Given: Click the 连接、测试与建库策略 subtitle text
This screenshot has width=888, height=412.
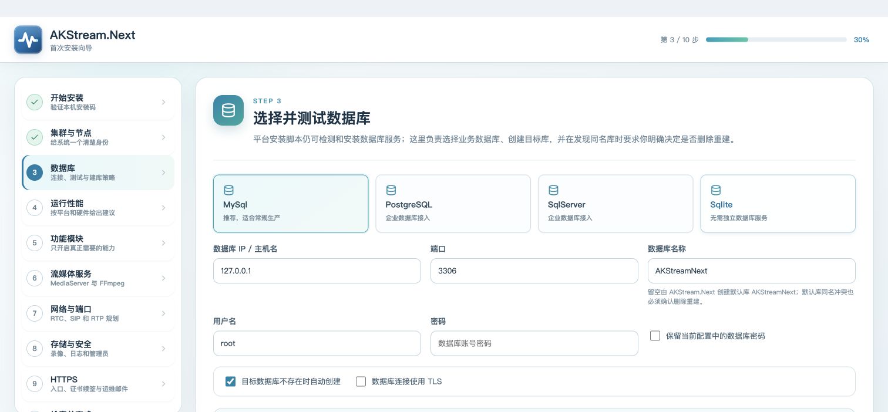Looking at the screenshot, I should click(x=83, y=178).
